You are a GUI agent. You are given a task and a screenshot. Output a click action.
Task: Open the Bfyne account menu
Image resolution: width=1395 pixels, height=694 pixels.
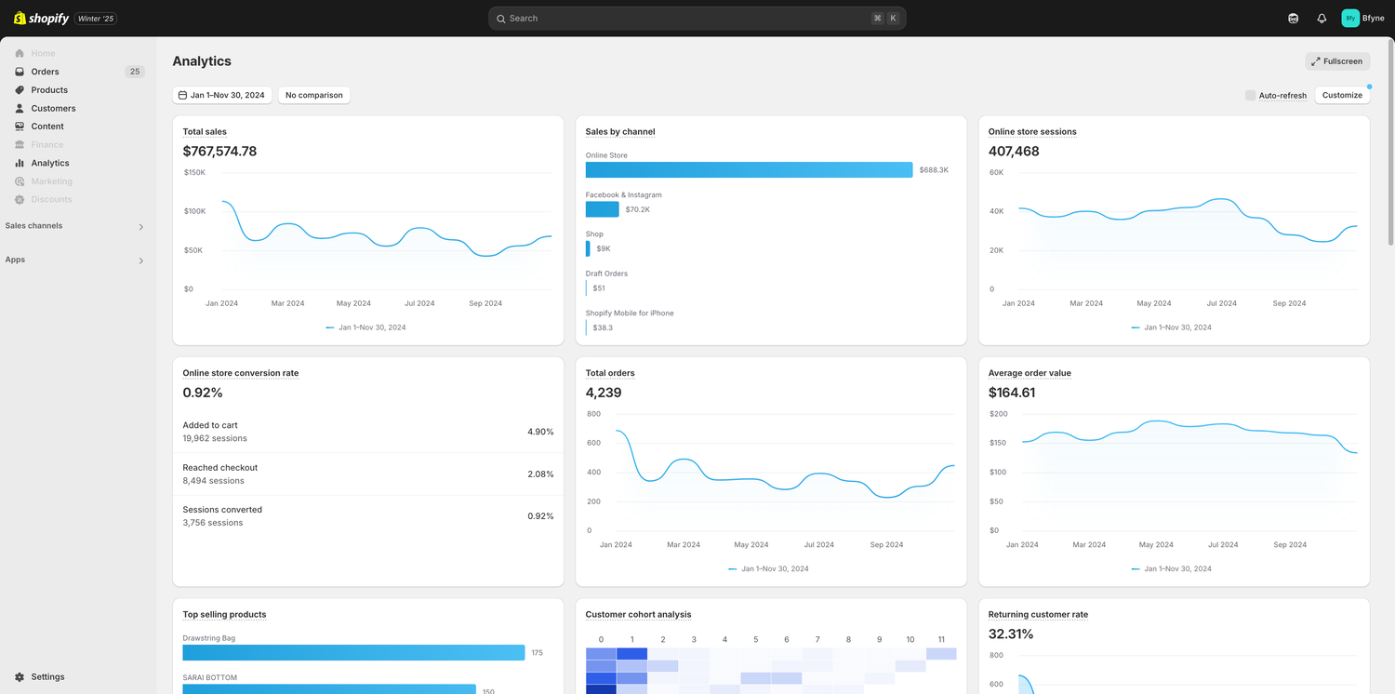click(1363, 18)
